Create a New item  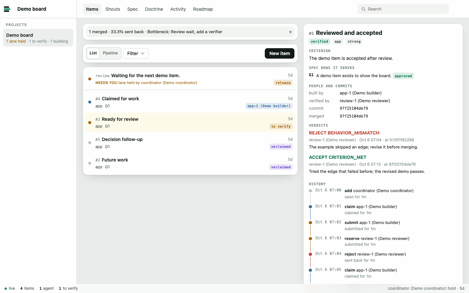click(279, 53)
